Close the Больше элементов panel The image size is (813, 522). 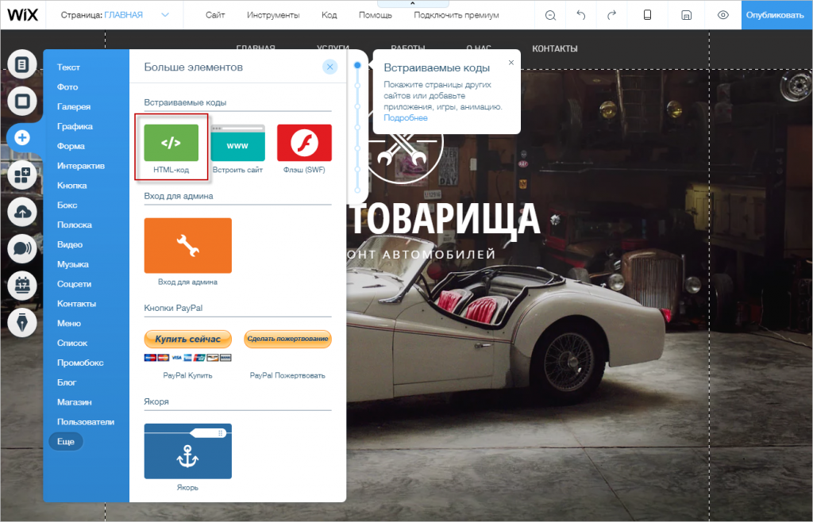tap(330, 67)
